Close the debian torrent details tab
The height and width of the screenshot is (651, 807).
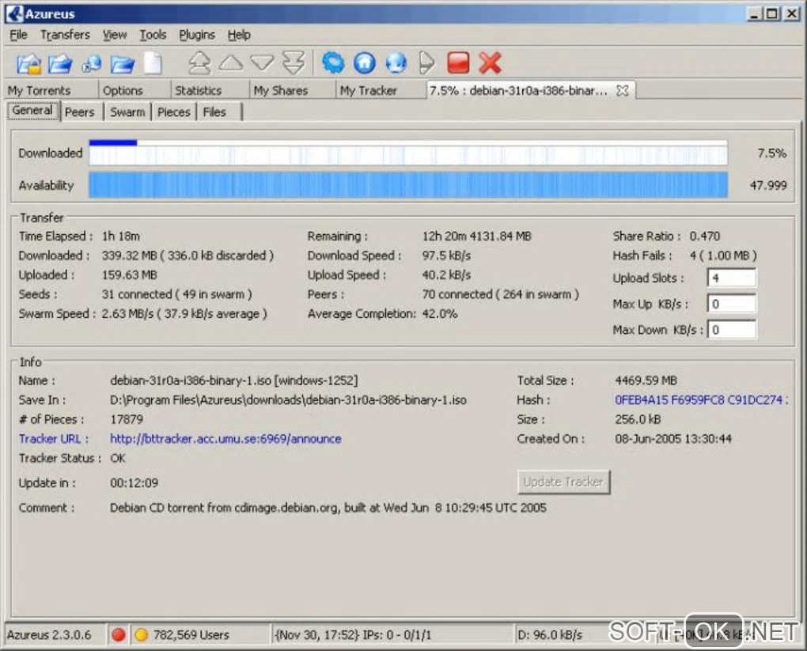click(x=622, y=90)
